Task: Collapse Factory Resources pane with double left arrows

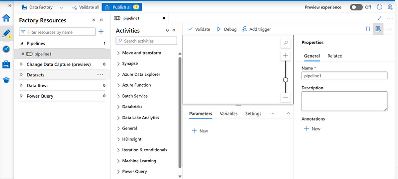Action: pos(101,20)
